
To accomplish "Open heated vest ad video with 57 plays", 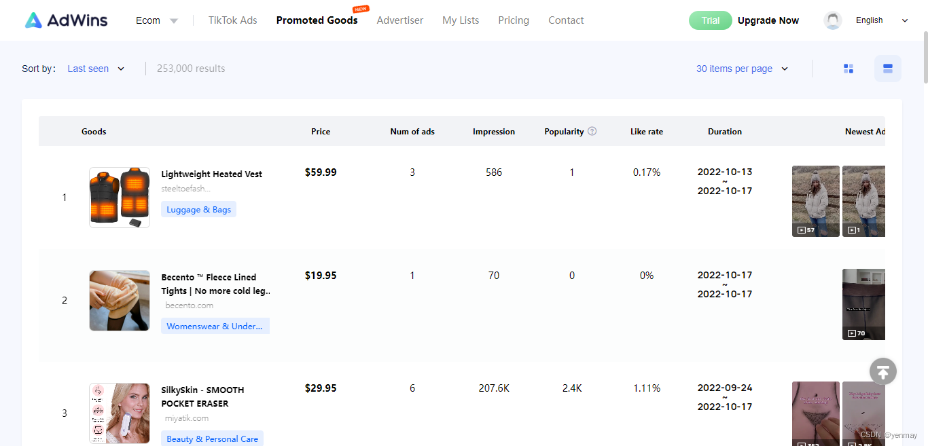I will 816,201.
